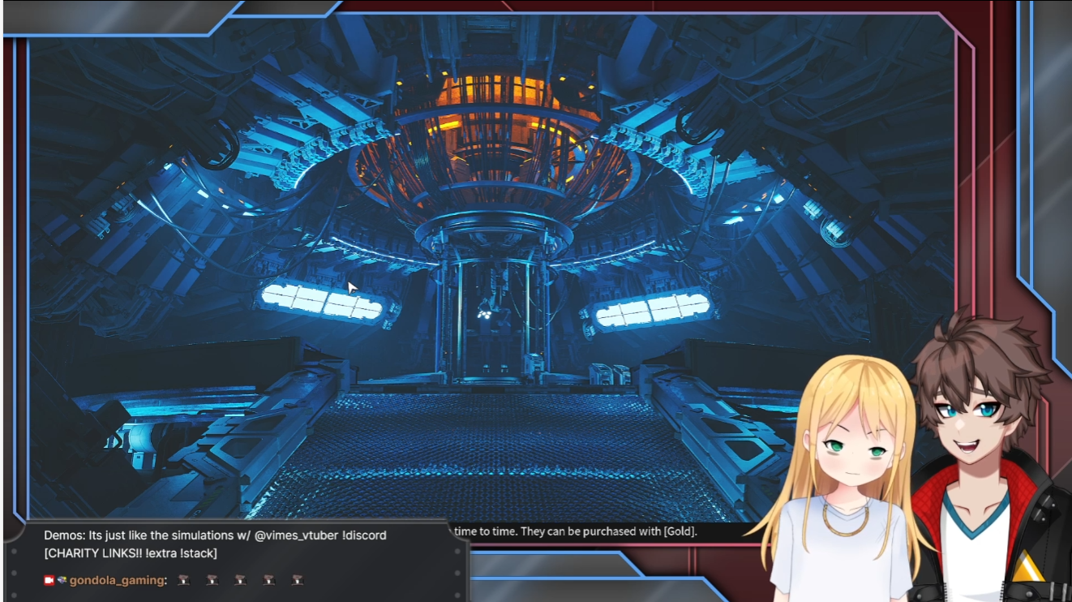
Task: Click the badge left of gondola_gaming's name
Action: [62, 580]
